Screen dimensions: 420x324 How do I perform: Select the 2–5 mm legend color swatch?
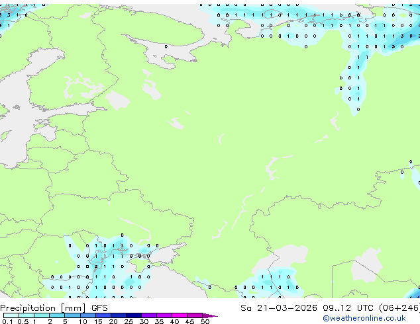click(57, 315)
